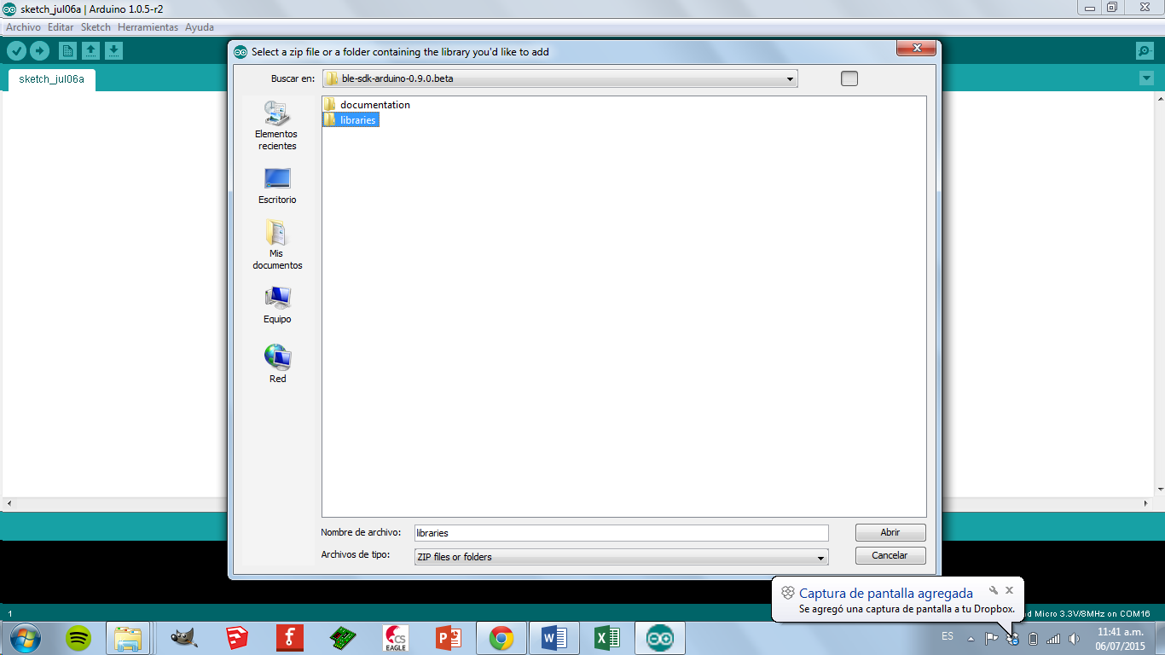Open the Ayuda menu
Screen dimensions: 1165x655
(200, 27)
